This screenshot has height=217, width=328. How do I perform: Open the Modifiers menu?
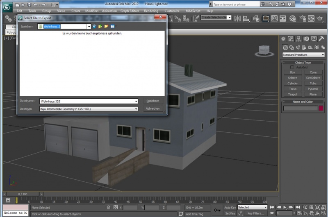coord(91,11)
